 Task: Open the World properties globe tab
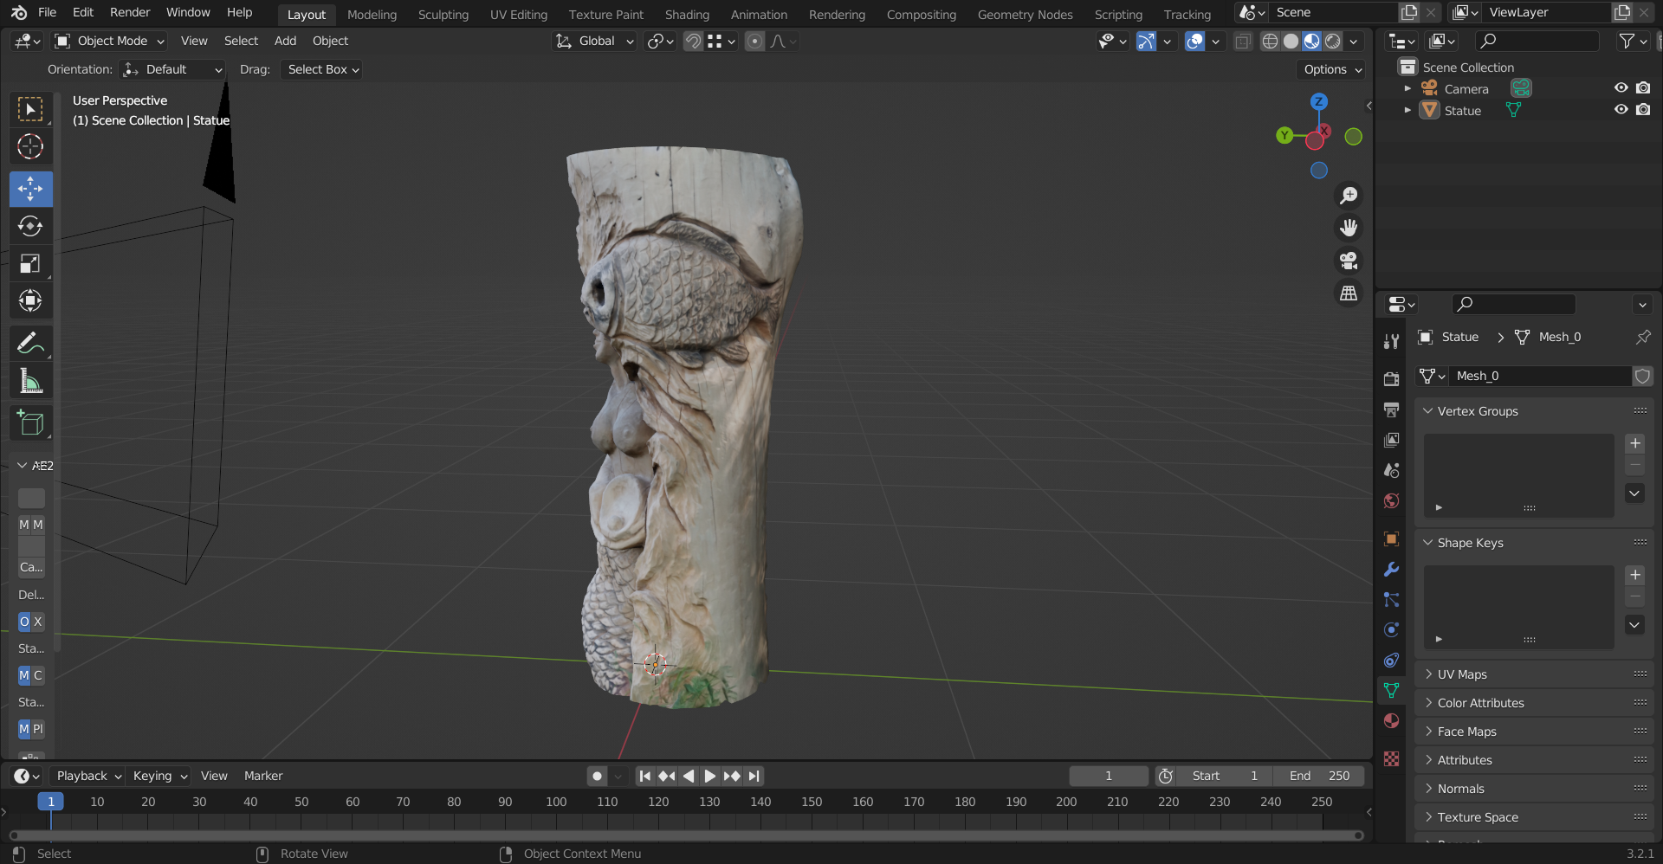click(1390, 500)
